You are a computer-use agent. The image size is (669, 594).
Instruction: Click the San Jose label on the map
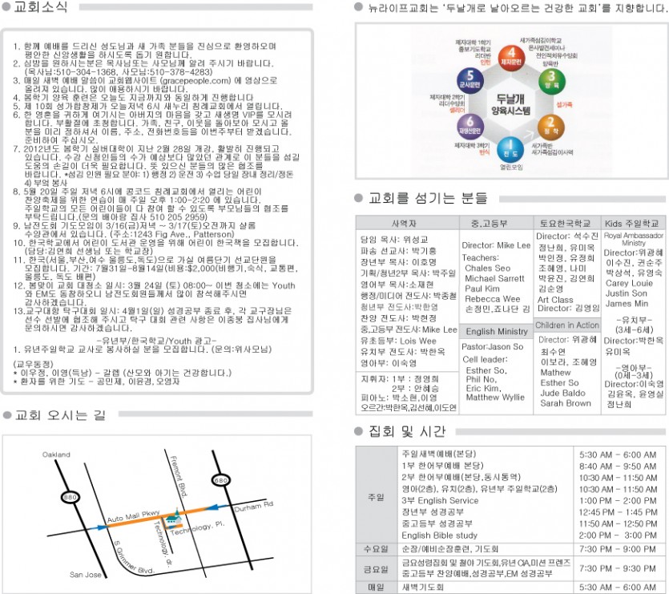tap(86, 575)
